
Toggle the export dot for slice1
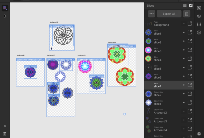click(x=184, y=32)
